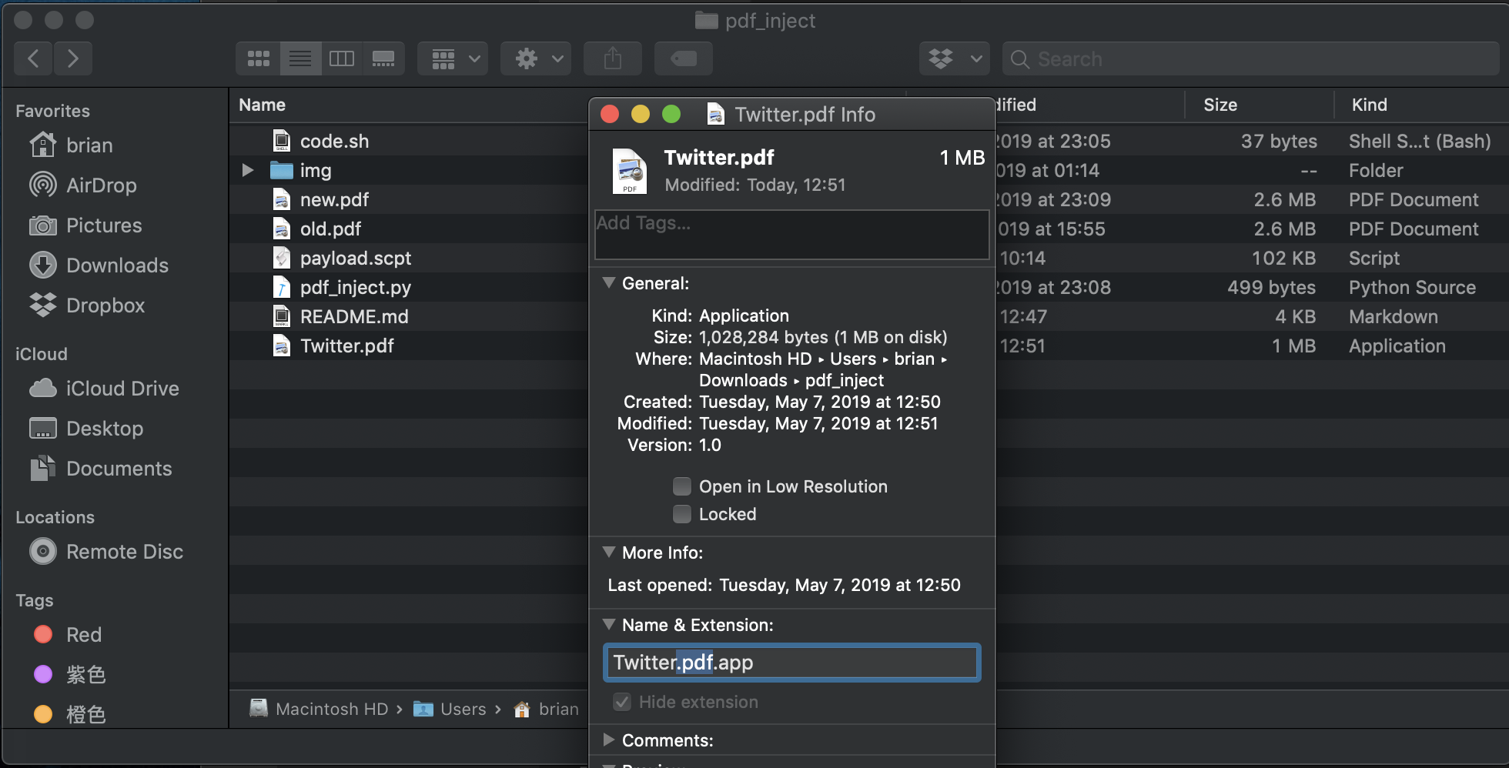1509x768 pixels.
Task: Toggle the Locked checkbox
Action: [682, 513]
